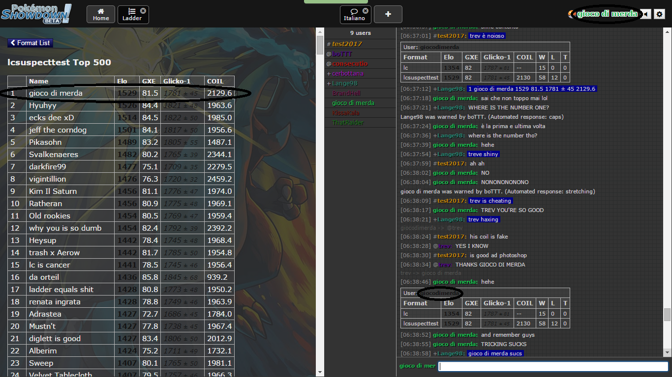Click the COIL value 2129.6 for gioco di merda
672x377 pixels.
tap(219, 93)
